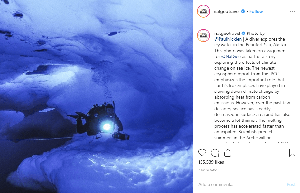Viewport: 300px width, 193px height.
Task: Click natgeotravel profile picture in header
Action: coord(203,11)
